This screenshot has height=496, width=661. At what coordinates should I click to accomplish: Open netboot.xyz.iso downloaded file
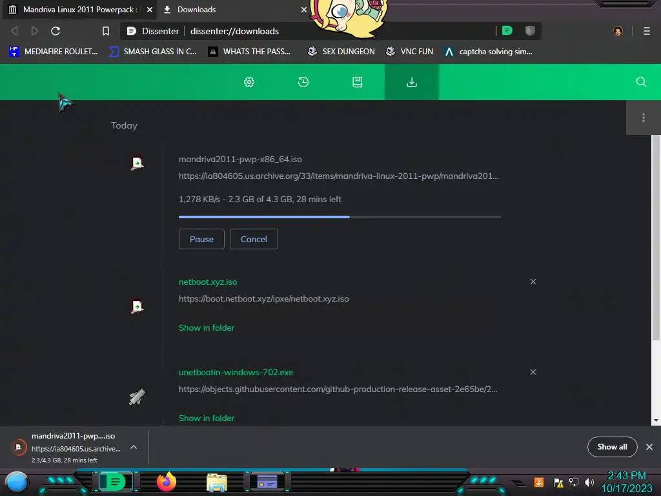tap(208, 282)
